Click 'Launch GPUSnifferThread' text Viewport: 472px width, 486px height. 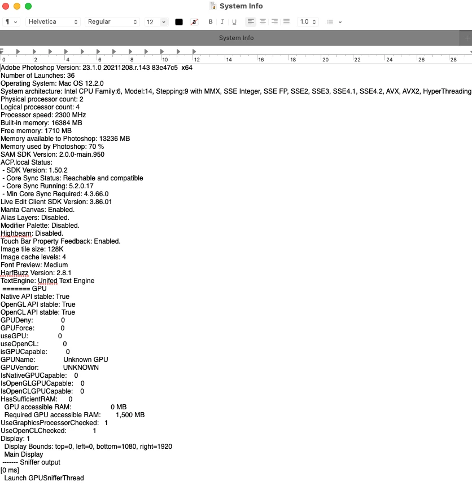[44, 478]
